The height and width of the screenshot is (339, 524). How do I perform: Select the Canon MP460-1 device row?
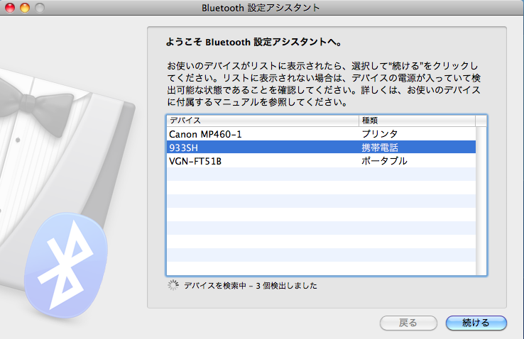pos(321,134)
